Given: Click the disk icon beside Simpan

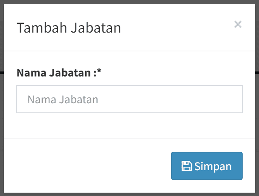Looking at the screenshot, I should pos(187,166).
